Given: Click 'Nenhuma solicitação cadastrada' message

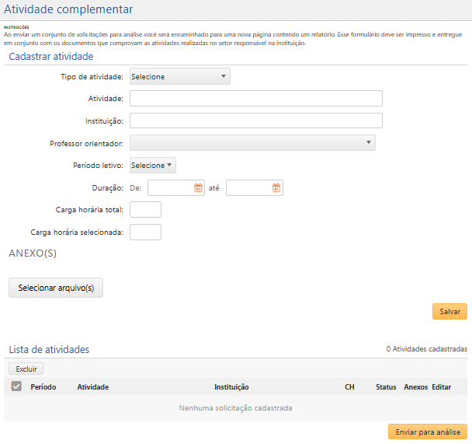Looking at the screenshot, I should click(x=235, y=407).
